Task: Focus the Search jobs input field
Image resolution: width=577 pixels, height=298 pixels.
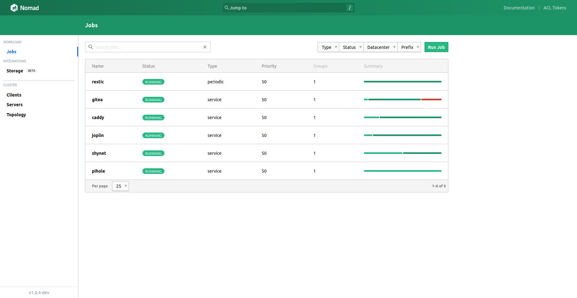Action: click(148, 47)
